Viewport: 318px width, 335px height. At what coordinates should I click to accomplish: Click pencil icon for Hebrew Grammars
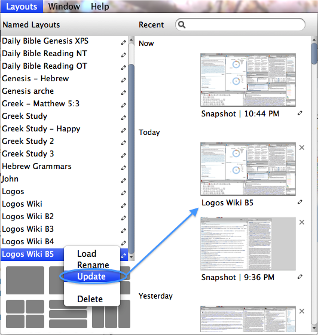pyautogui.click(x=123, y=168)
